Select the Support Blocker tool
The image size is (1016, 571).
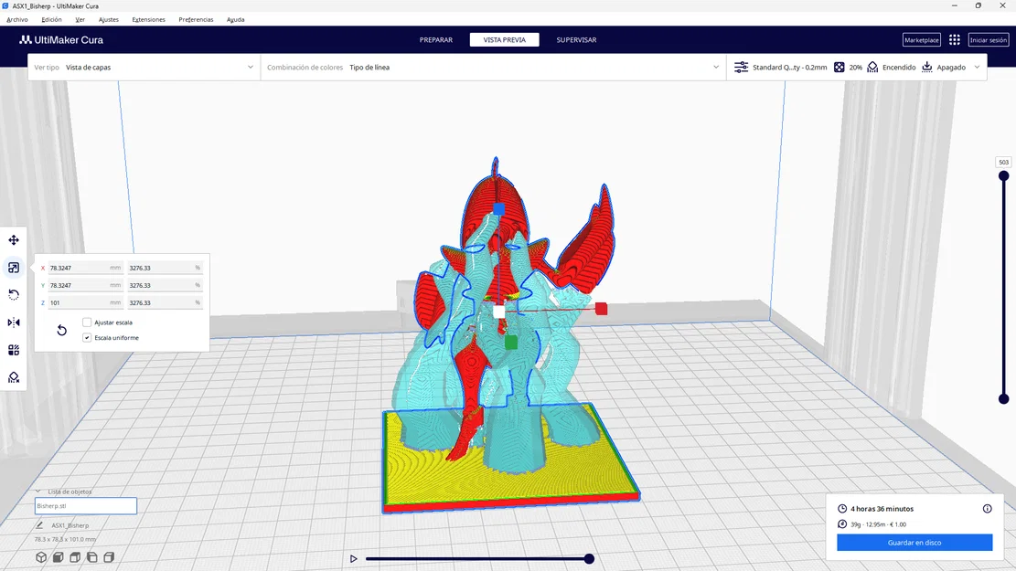click(x=13, y=376)
